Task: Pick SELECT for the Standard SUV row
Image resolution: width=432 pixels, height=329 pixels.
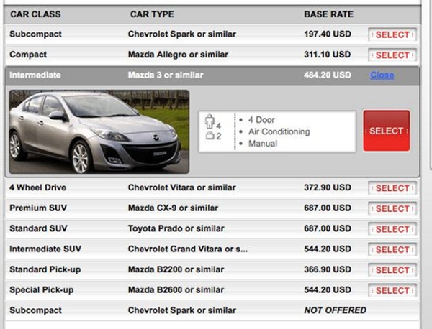Action: point(392,229)
